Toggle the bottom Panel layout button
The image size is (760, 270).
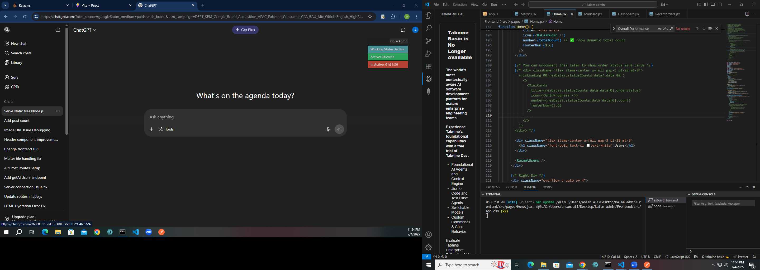[713, 4]
